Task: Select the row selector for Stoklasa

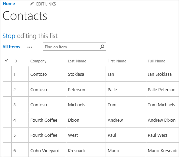Action: pyautogui.click(x=7, y=74)
